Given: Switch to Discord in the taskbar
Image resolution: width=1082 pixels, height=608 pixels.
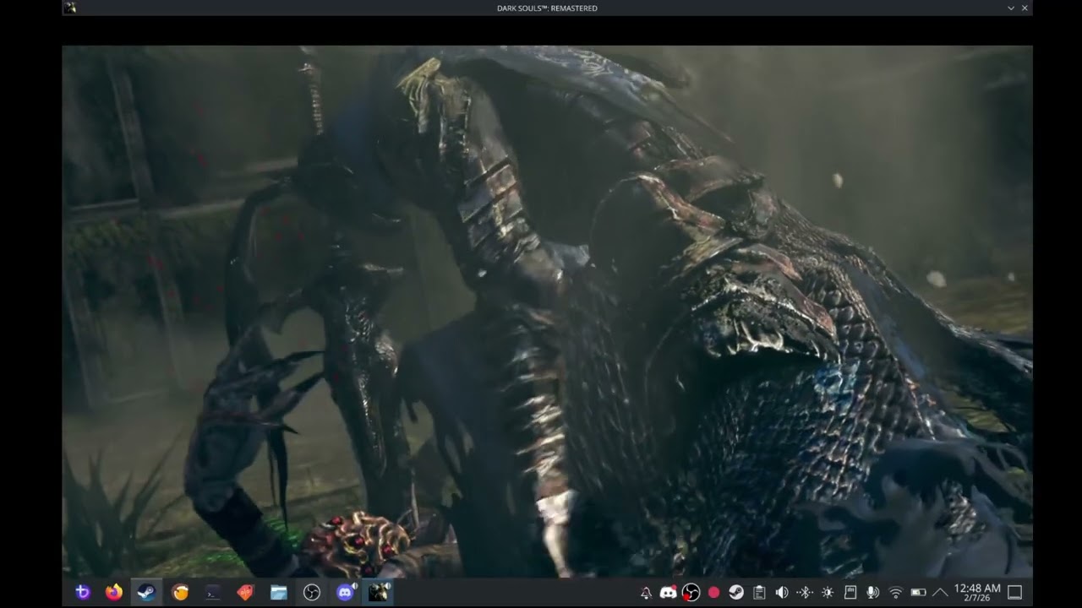Looking at the screenshot, I should 345,593.
